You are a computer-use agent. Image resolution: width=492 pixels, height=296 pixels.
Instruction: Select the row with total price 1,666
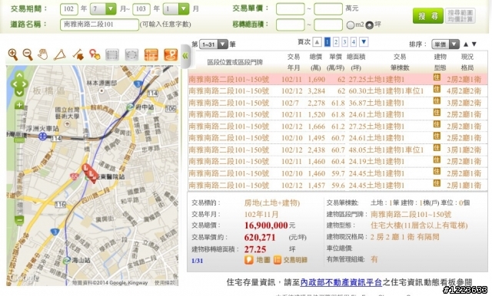click(x=337, y=127)
